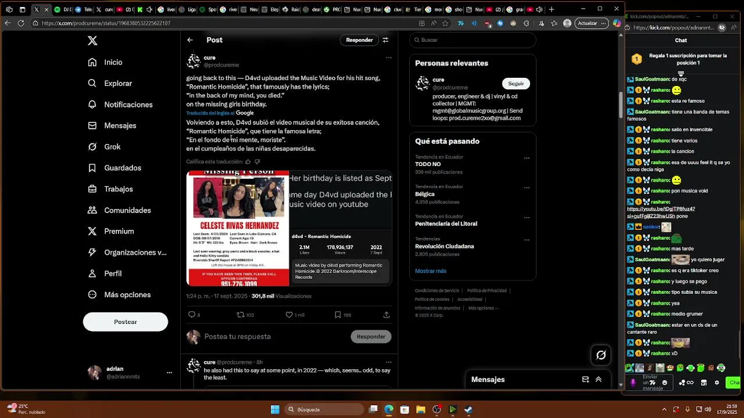This screenshot has height=418, width=744.
Task: Click Mostrar más under trends
Action: pos(431,271)
